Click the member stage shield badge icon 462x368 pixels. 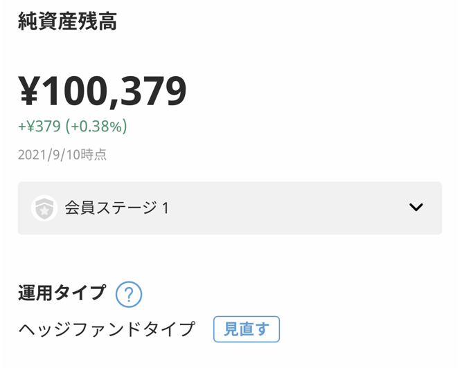(44, 208)
